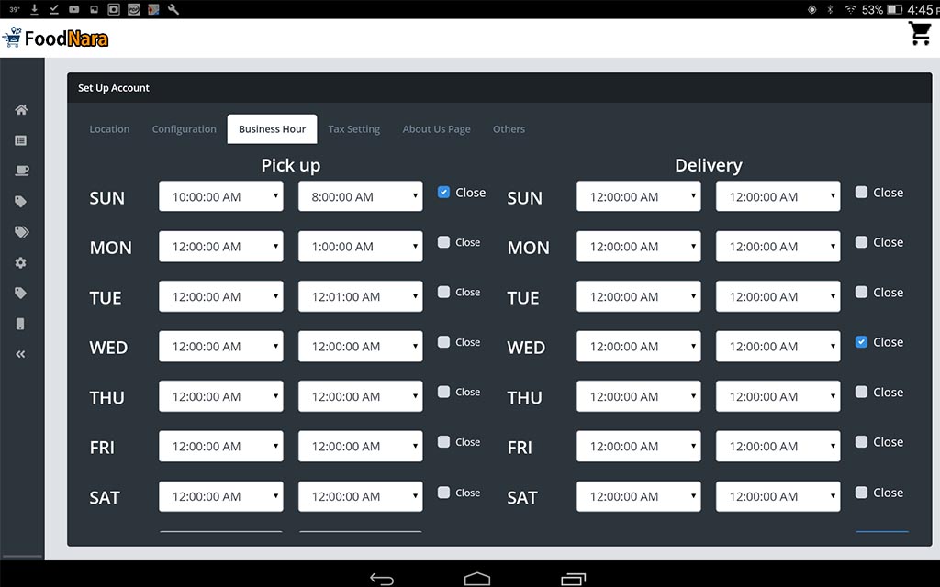Open the list icon in sidebar

(x=21, y=140)
